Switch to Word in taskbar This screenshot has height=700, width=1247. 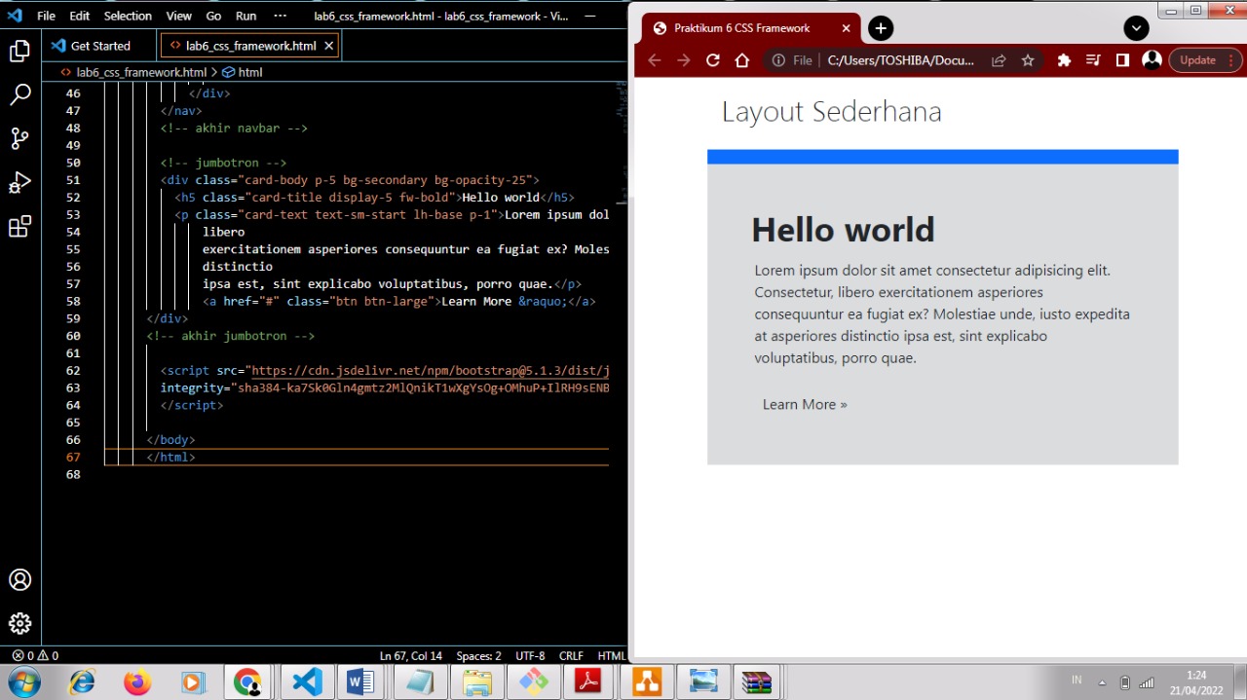360,682
